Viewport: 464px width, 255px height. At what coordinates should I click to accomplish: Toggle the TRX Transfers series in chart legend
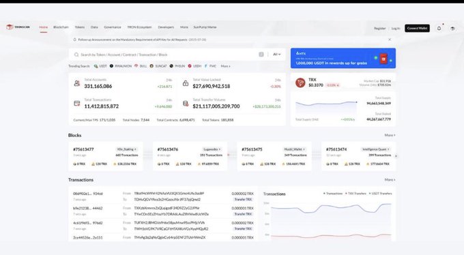click(x=356, y=194)
